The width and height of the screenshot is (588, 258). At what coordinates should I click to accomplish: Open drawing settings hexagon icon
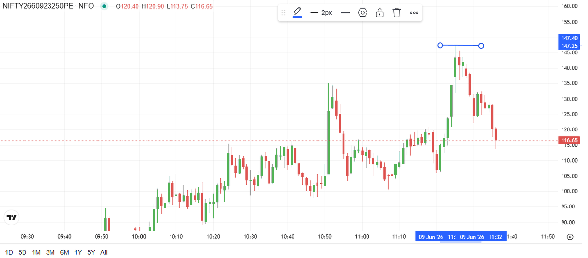363,13
